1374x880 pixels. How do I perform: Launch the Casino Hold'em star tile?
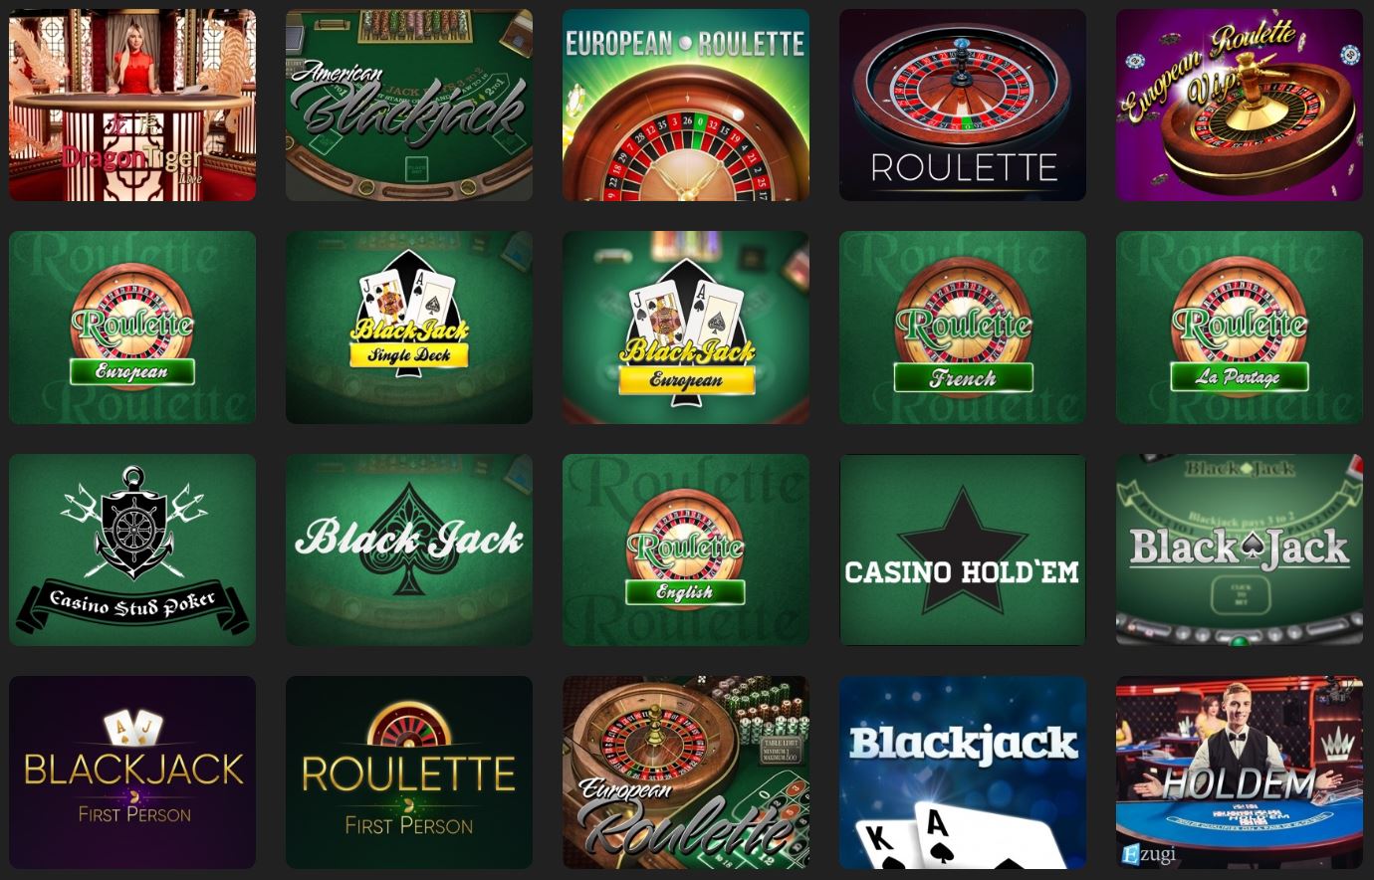[x=963, y=550]
